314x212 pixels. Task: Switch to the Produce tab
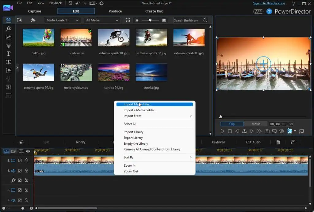pos(115,11)
